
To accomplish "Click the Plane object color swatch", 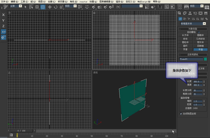I will click(205, 59).
